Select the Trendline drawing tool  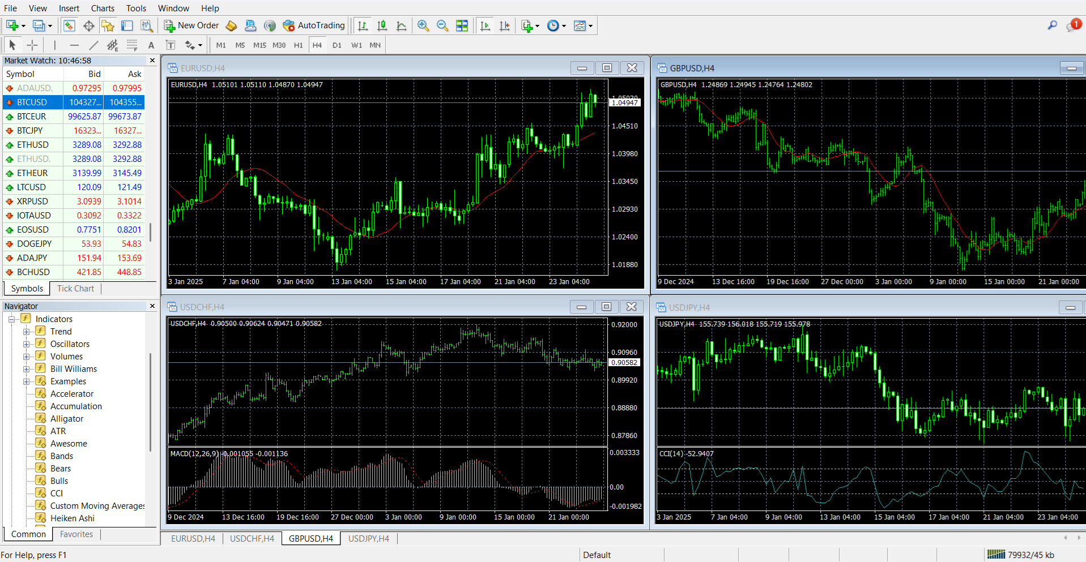coord(93,45)
